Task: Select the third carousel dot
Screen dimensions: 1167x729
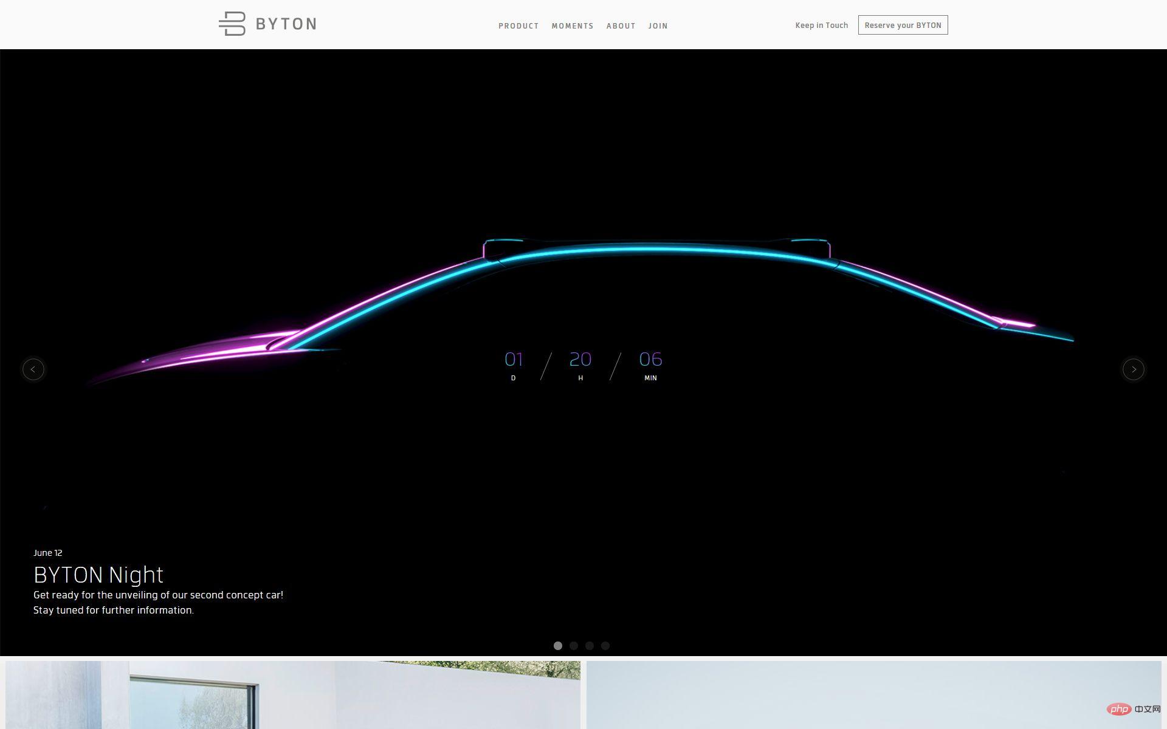Action: pos(590,646)
